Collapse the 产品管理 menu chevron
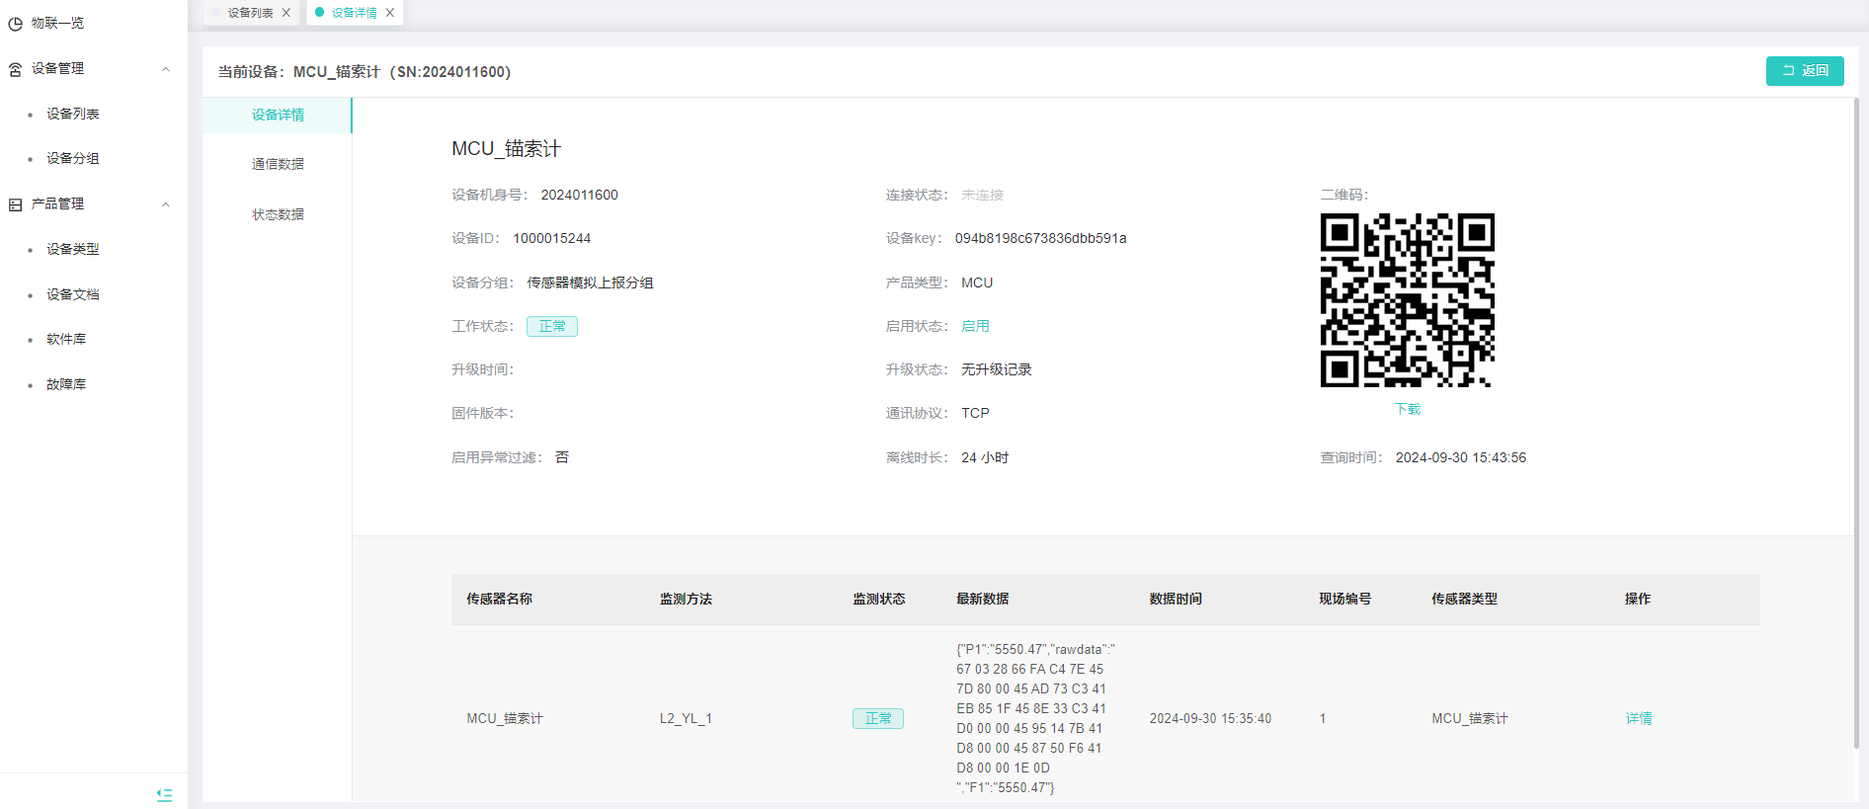Image resolution: width=1869 pixels, height=809 pixels. pos(166,204)
